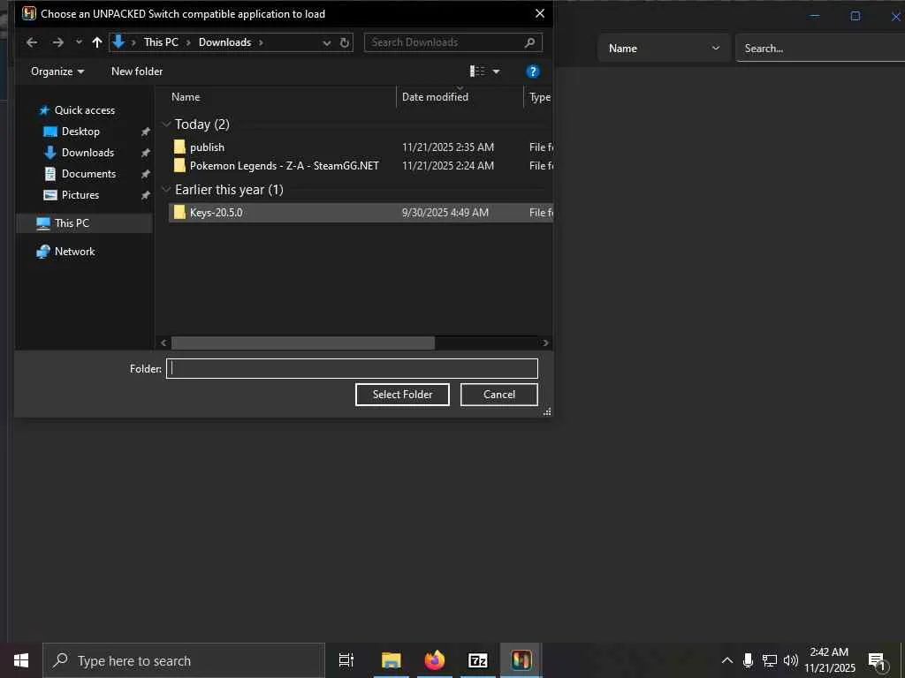This screenshot has height=678, width=905.
Task: Click the Keys-20.5.0 folder icon
Action: (x=179, y=212)
